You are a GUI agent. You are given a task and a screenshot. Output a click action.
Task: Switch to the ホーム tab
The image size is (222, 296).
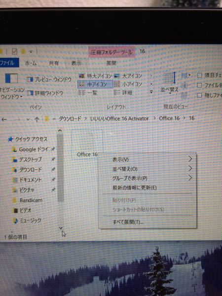[31, 63]
